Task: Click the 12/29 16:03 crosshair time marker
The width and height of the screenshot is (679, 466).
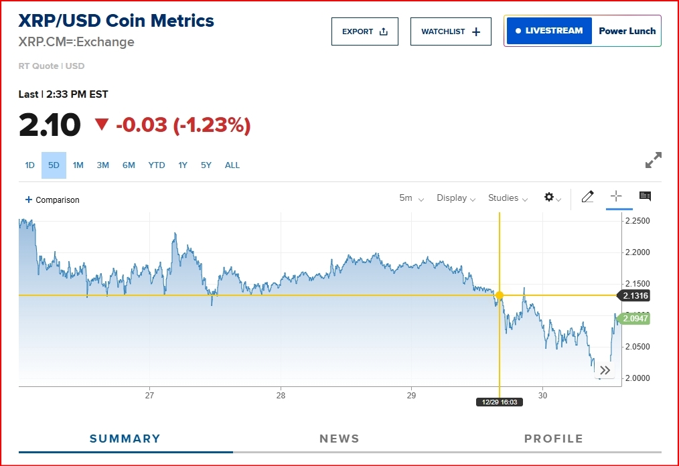Action: tap(500, 402)
